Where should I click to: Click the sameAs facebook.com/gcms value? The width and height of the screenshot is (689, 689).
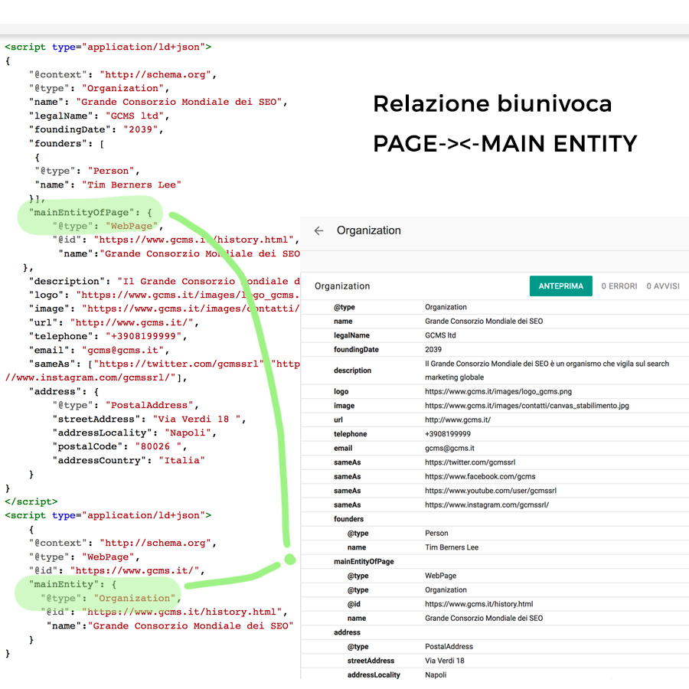point(480,476)
